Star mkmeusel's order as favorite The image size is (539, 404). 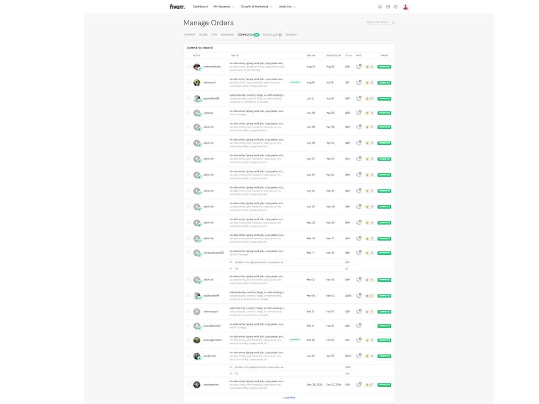click(188, 82)
